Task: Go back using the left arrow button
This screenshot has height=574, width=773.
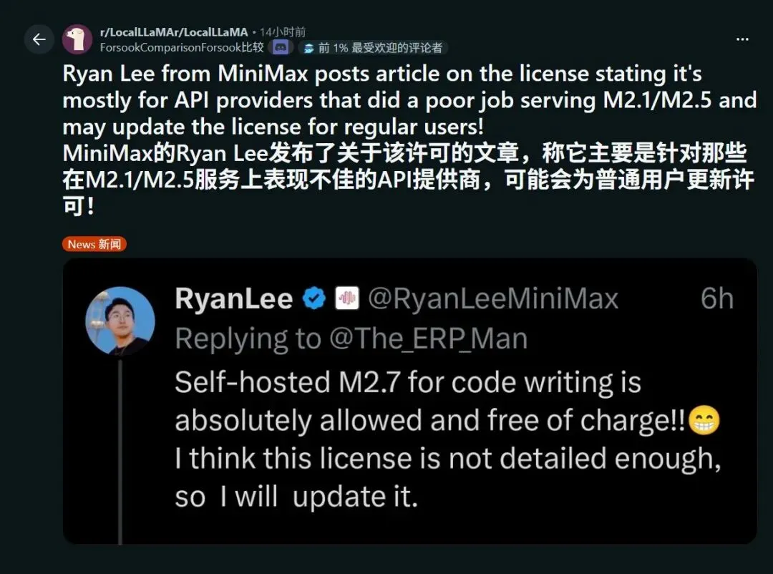Action: 39,39
